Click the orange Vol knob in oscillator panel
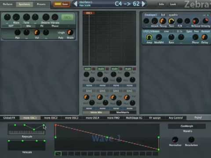The height and width of the screenshot is (158, 211). click(37, 32)
